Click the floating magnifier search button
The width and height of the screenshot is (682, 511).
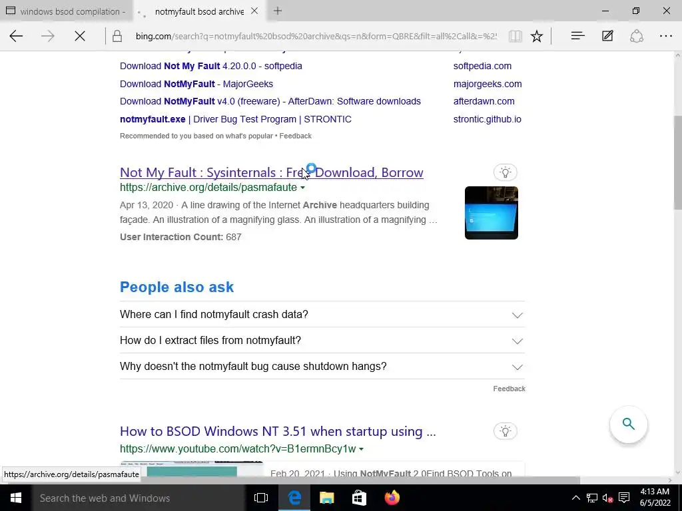[x=628, y=424]
